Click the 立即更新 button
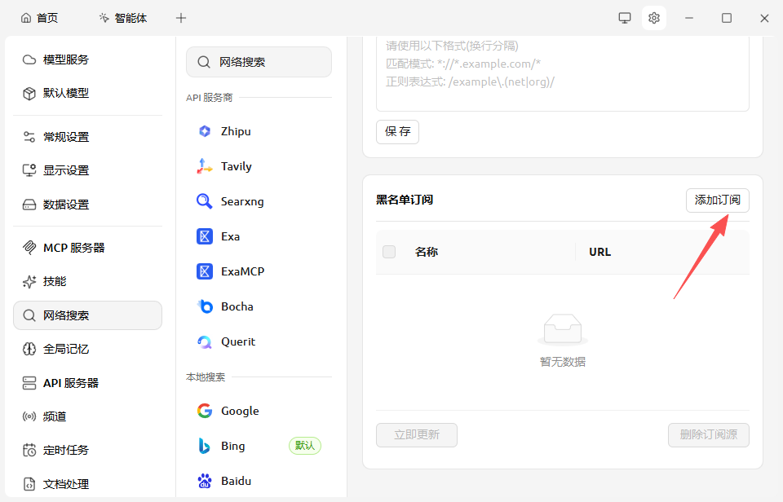Screen dimensions: 783x502 [x=417, y=435]
